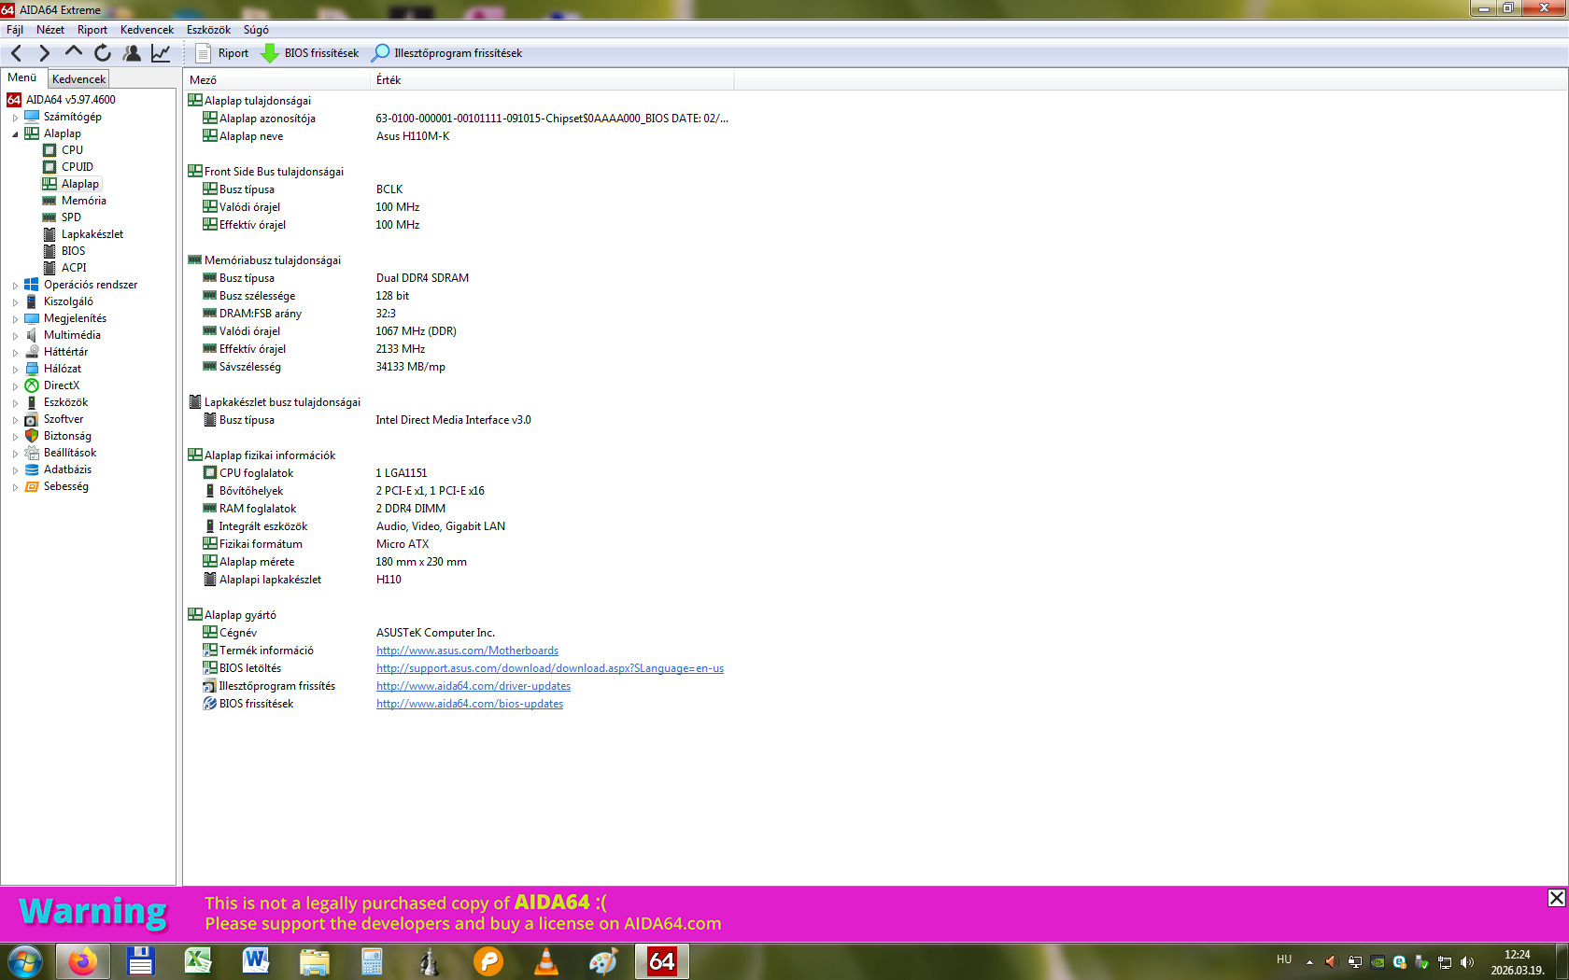Open the support.asus.com download link
1569x980 pixels.
tap(550, 668)
